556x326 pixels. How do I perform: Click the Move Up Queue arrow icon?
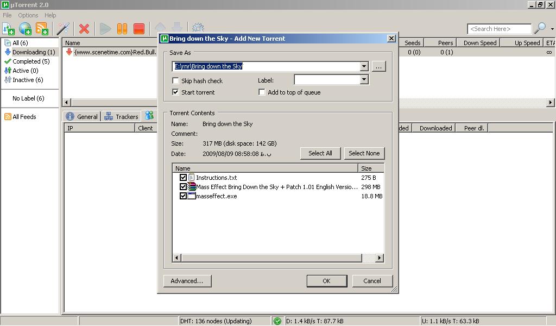tap(160, 27)
